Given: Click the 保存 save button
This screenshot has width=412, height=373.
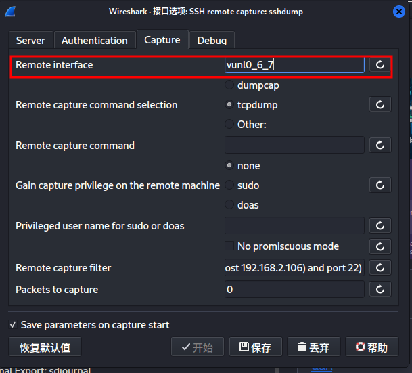Looking at the screenshot, I should tap(256, 347).
